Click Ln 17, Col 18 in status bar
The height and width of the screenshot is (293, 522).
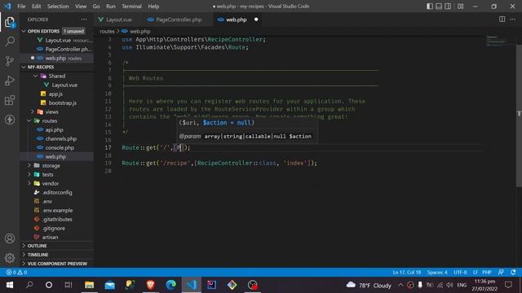click(406, 273)
